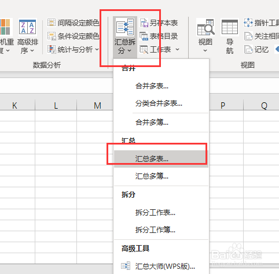
Task: Open 汇总大师(WPS版)... menu item
Action: pyautogui.click(x=161, y=266)
